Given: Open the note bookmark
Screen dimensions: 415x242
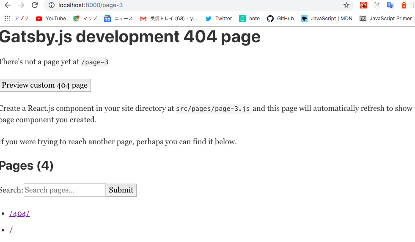Looking at the screenshot, I should click(249, 19).
